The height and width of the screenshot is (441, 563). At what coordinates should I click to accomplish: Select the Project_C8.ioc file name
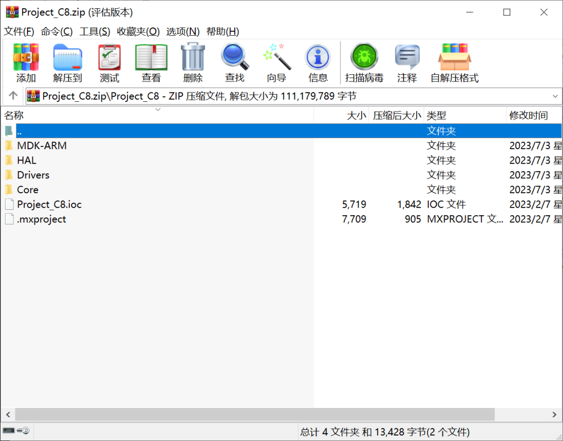click(x=49, y=204)
